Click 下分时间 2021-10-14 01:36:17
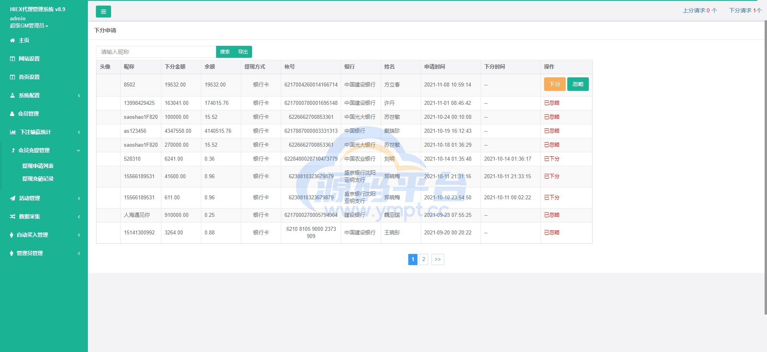 pyautogui.click(x=508, y=159)
